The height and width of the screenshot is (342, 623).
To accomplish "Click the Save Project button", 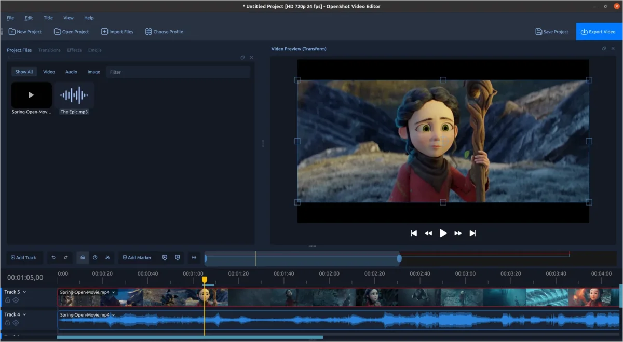I will coord(552,32).
